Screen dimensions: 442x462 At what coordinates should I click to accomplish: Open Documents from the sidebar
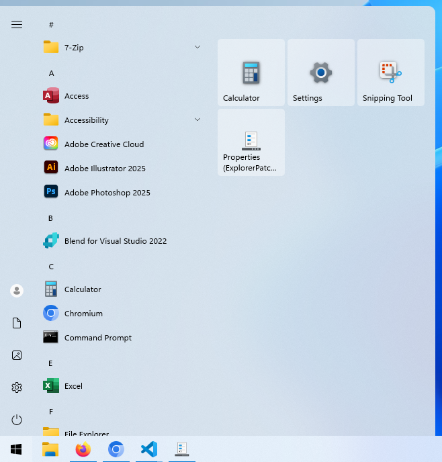pos(17,323)
